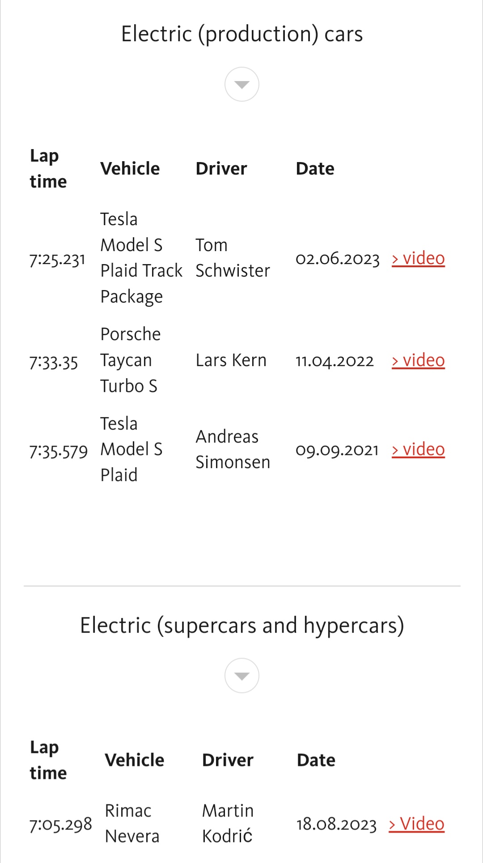Click Lap time header in supercars table
This screenshot has height=863, width=483.
[48, 760]
